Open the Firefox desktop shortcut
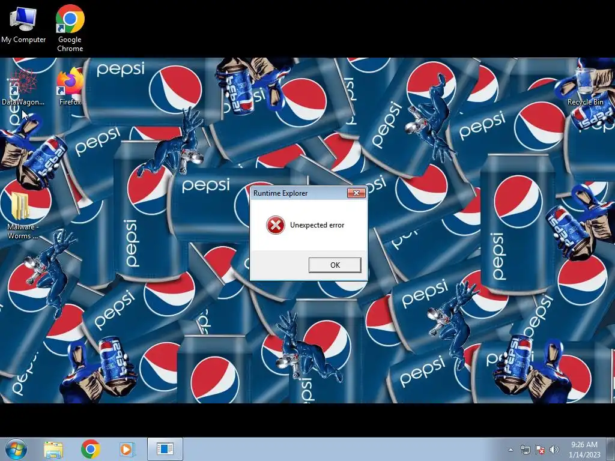 70,87
